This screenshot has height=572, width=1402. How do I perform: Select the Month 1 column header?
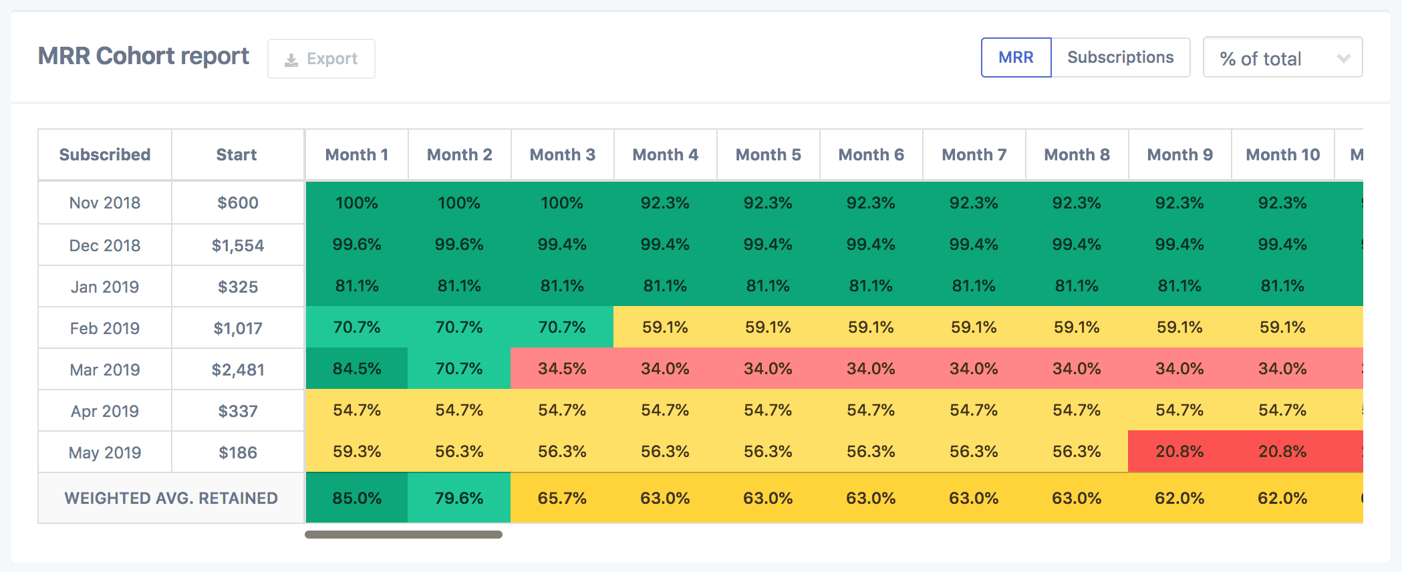[x=357, y=155]
